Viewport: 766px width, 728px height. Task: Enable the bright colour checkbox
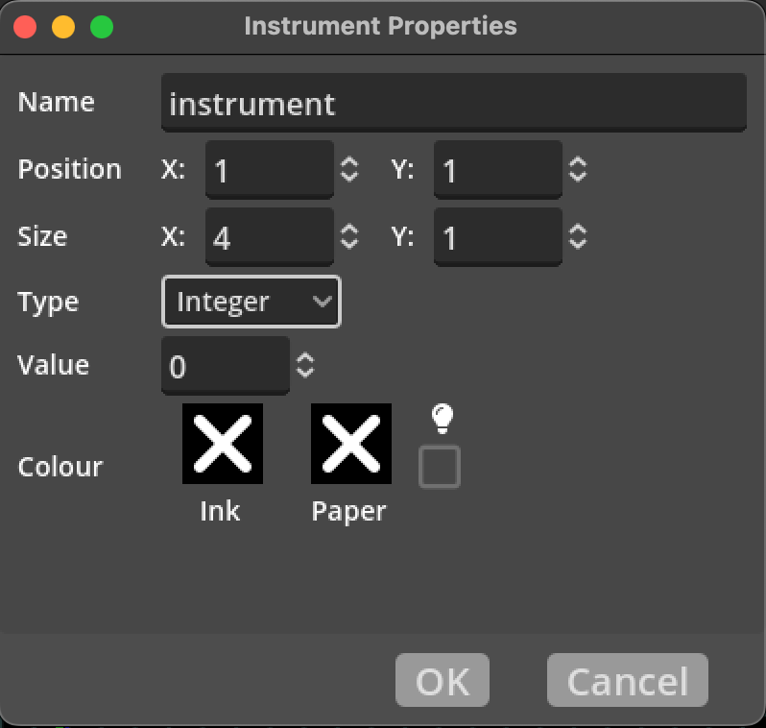440,468
